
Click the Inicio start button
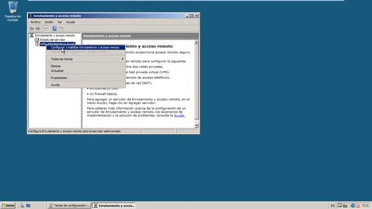8,206
